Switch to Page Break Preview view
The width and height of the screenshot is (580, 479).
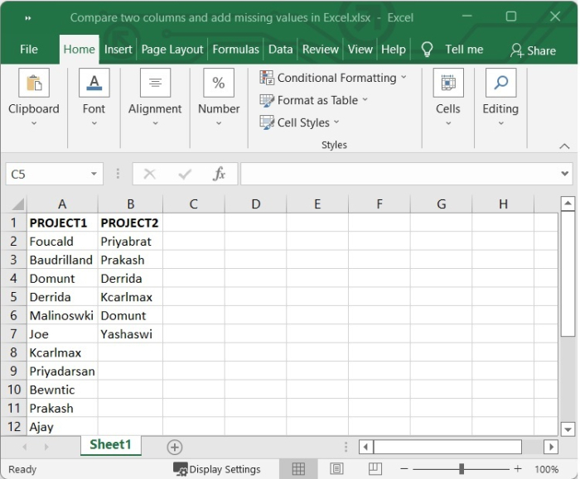(375, 469)
